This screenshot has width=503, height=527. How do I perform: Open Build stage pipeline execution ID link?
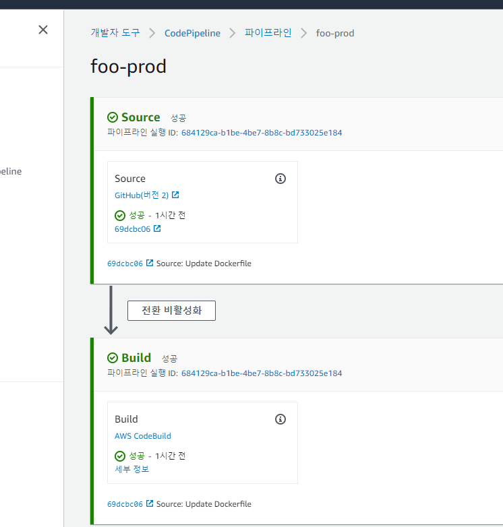pyautogui.click(x=262, y=373)
